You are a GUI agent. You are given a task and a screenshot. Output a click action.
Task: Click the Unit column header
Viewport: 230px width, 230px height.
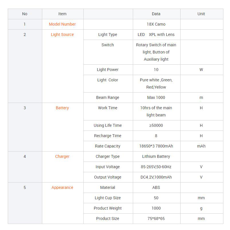(x=201, y=14)
